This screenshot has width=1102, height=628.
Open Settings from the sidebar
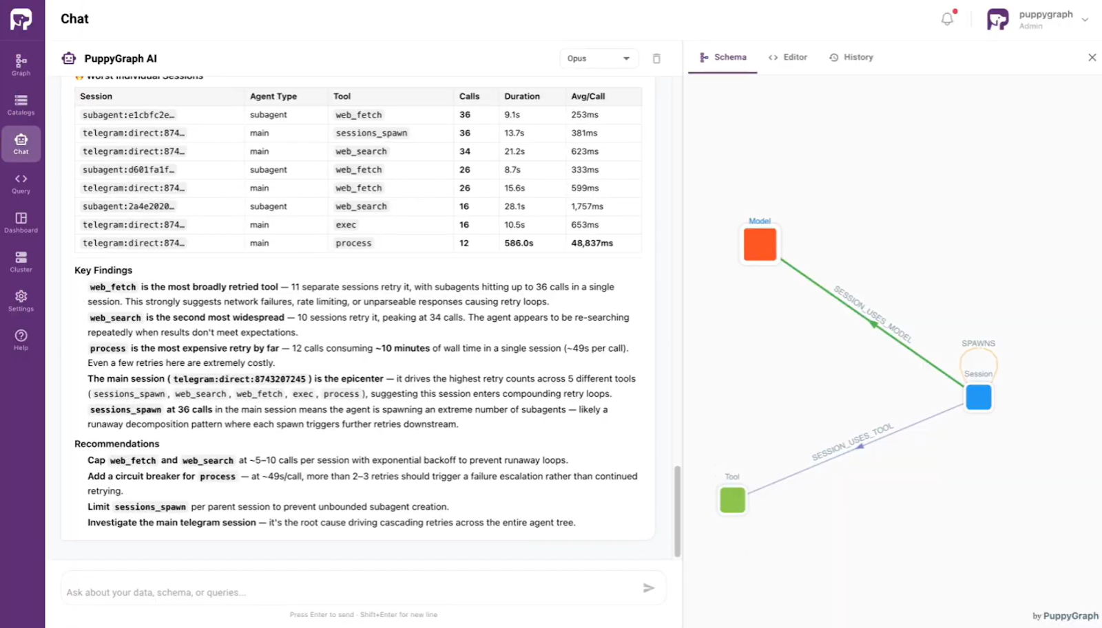point(21,301)
